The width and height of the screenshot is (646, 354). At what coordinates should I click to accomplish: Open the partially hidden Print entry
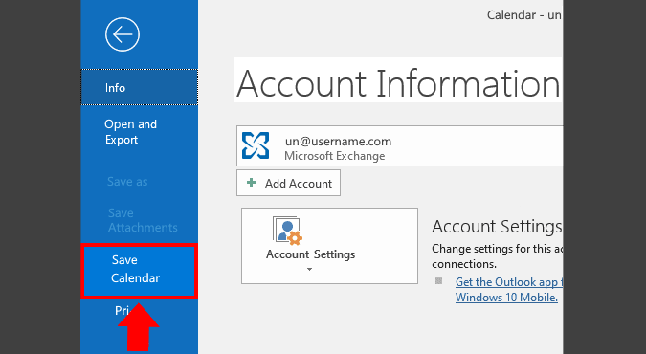(123, 310)
